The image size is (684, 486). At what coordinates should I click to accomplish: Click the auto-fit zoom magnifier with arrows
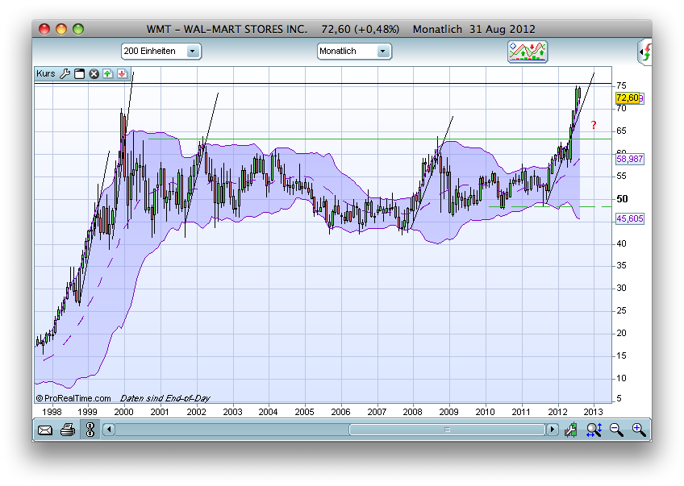point(594,430)
